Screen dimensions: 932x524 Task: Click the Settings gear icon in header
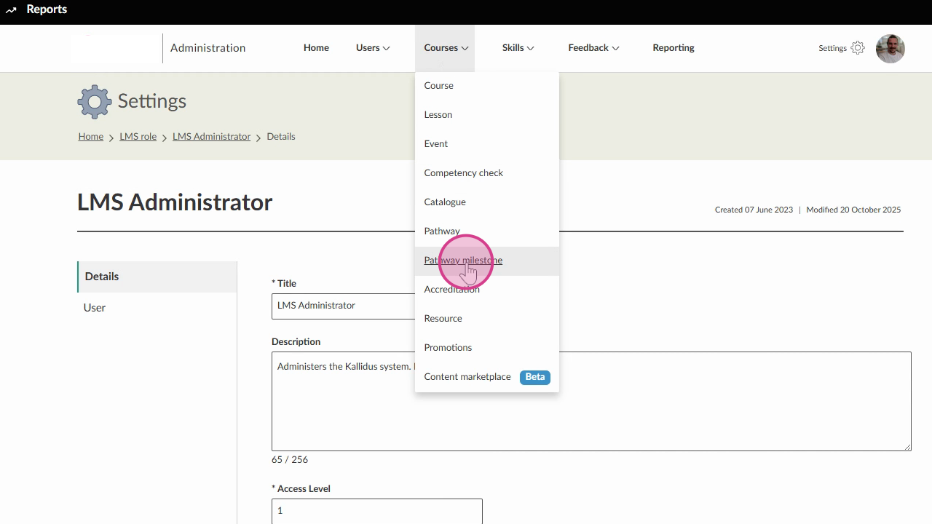pyautogui.click(x=858, y=48)
